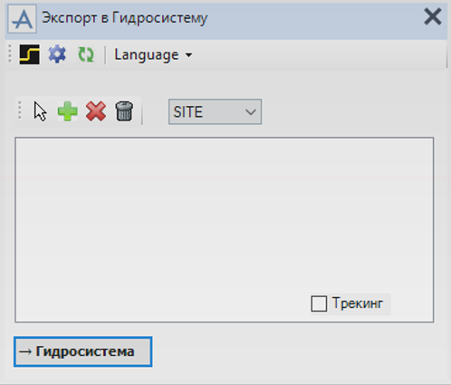451x385 pixels.
Task: Click the → Гидросистема button
Action: 82,351
